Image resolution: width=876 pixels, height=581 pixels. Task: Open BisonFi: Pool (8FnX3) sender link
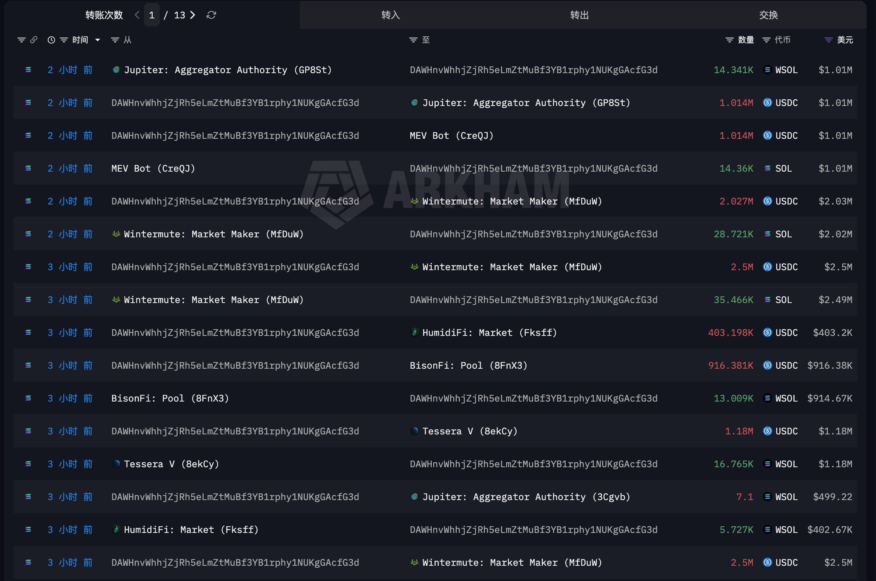[x=170, y=398]
